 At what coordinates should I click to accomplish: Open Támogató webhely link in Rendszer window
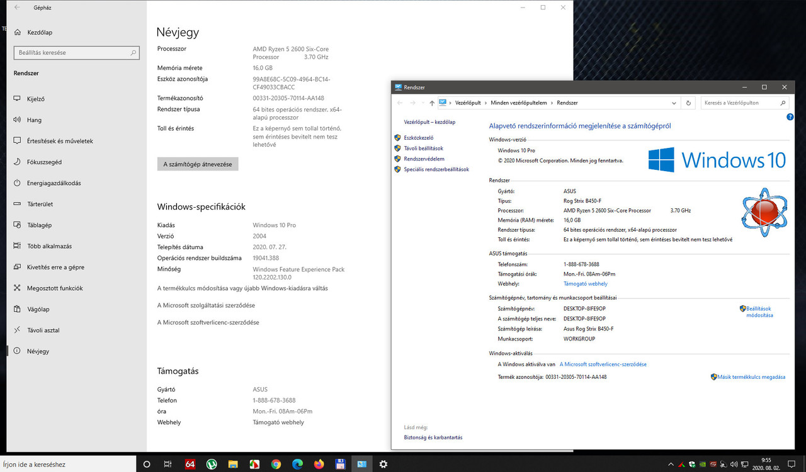pos(586,284)
